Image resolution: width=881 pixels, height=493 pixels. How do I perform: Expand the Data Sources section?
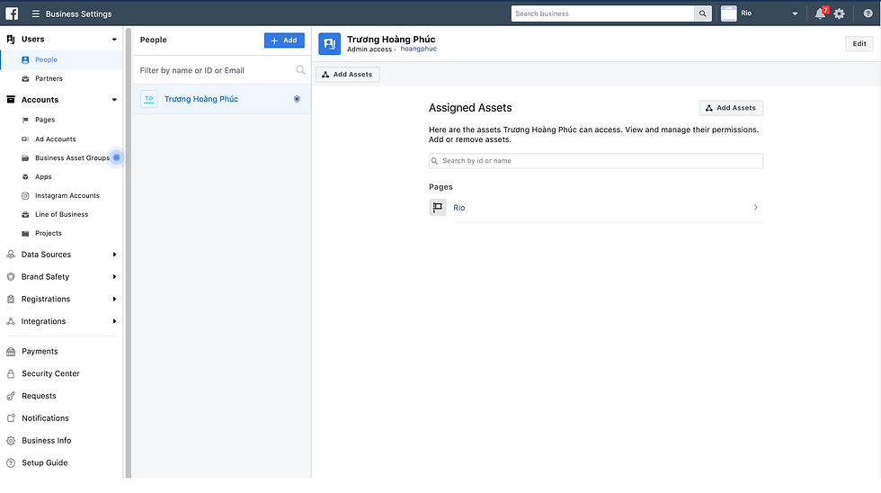click(x=114, y=255)
